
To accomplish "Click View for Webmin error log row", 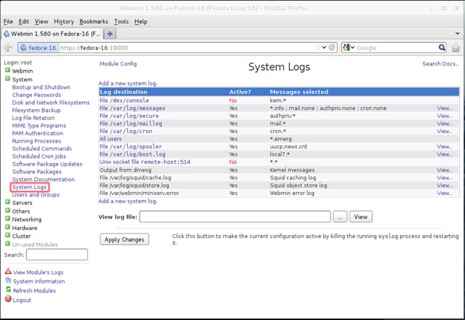I will click(x=444, y=193).
